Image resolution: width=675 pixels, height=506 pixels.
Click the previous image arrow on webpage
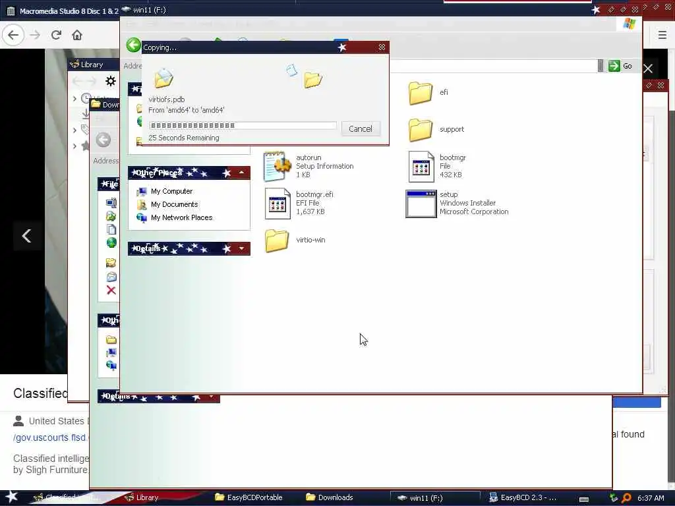(x=26, y=236)
